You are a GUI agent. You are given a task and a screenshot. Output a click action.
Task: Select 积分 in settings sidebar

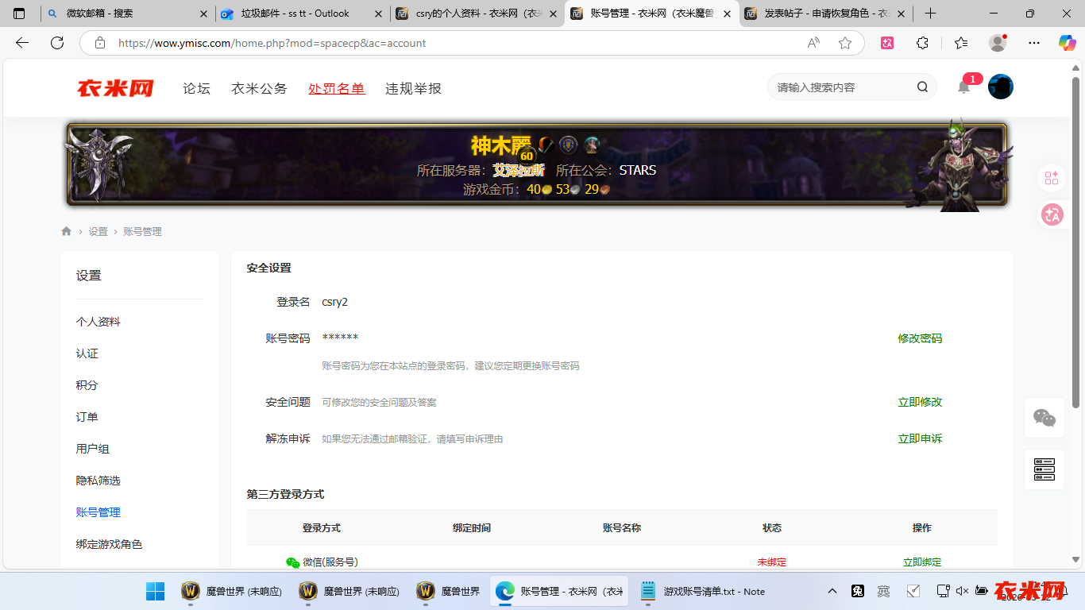point(87,385)
